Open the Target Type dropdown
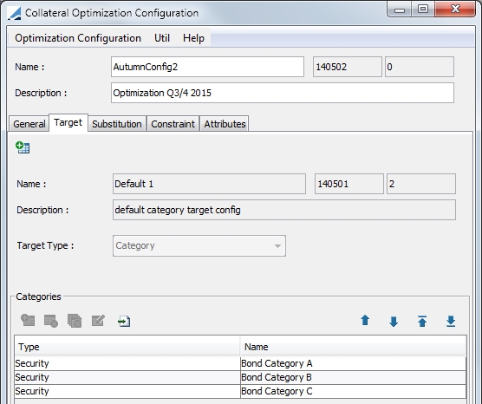The width and height of the screenshot is (482, 404). 199,245
